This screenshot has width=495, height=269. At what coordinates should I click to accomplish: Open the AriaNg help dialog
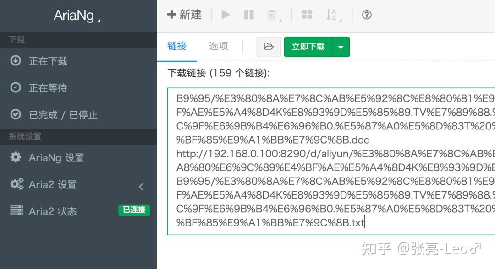tap(366, 14)
